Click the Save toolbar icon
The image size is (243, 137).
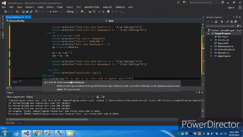[27, 12]
